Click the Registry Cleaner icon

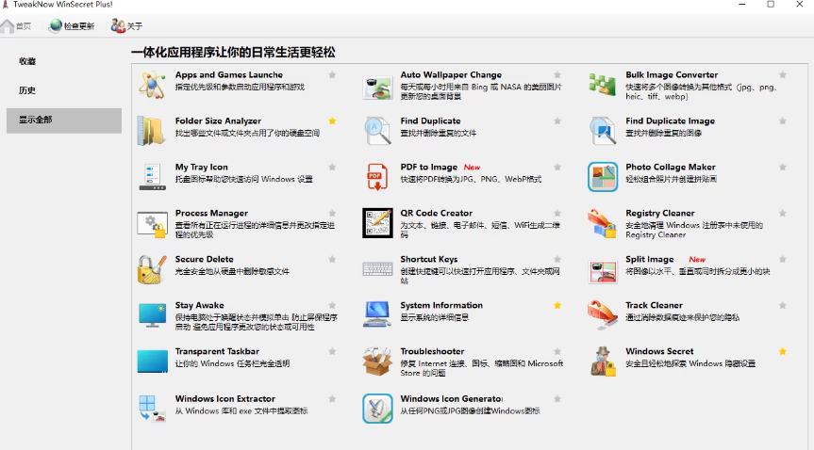point(602,223)
